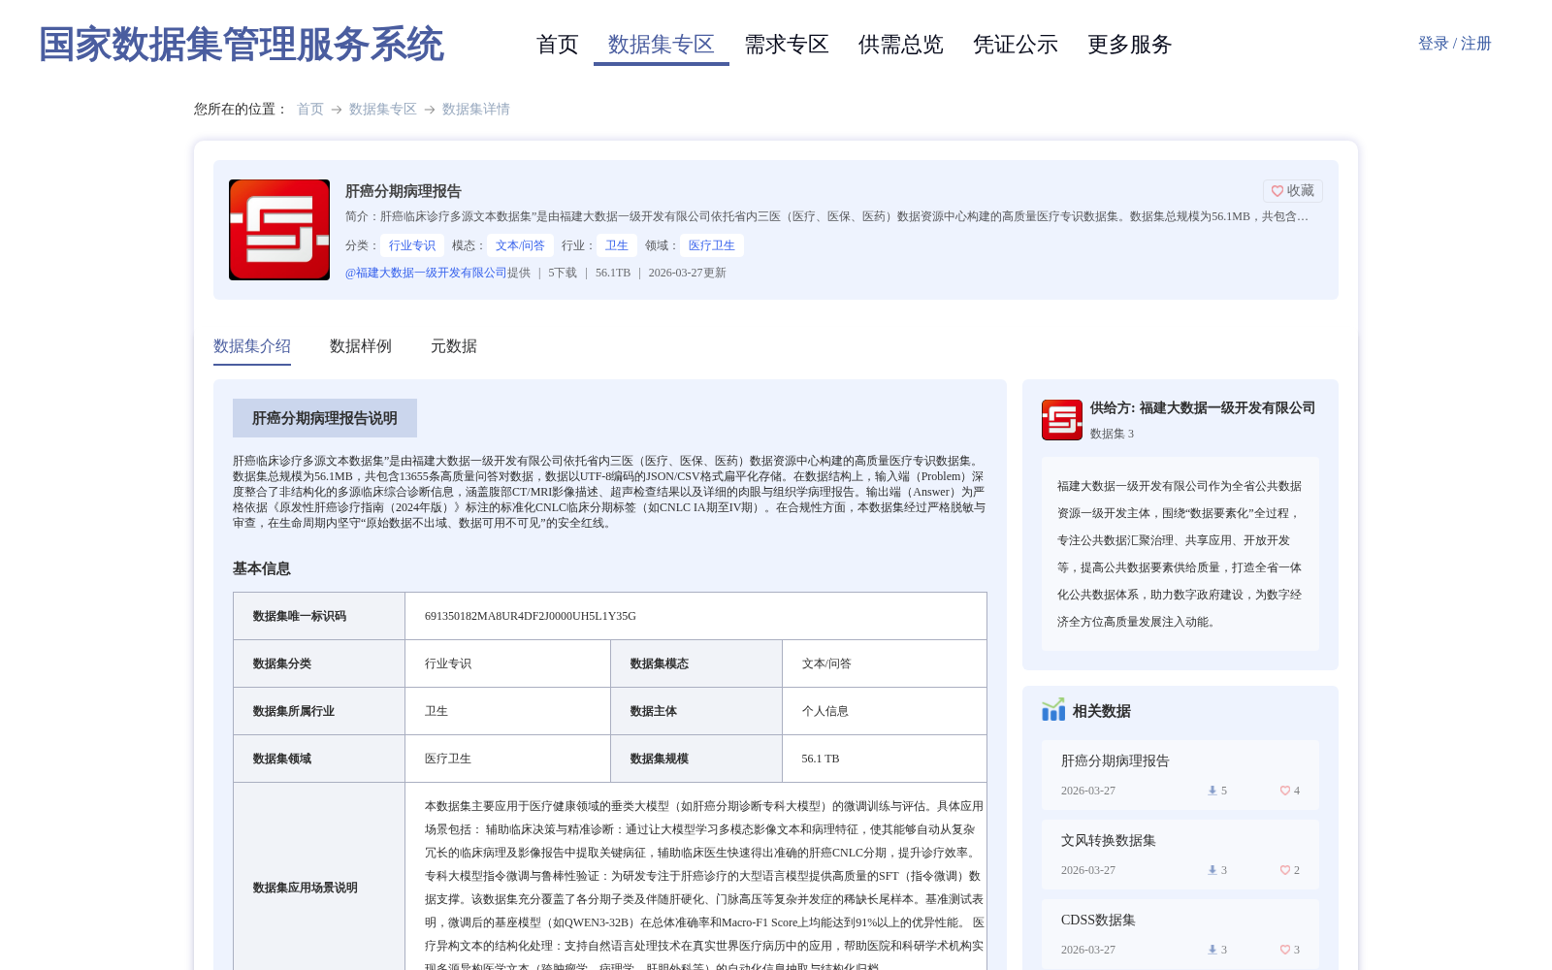Click 数据集 3 count under supplier
The image size is (1552, 970).
[1112, 434]
